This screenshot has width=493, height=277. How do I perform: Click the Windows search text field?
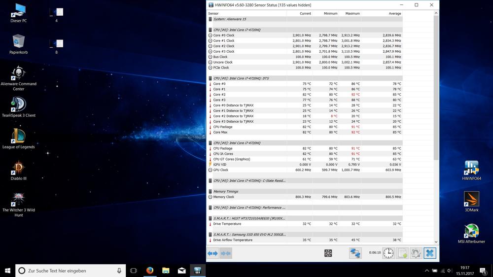(x=69, y=271)
